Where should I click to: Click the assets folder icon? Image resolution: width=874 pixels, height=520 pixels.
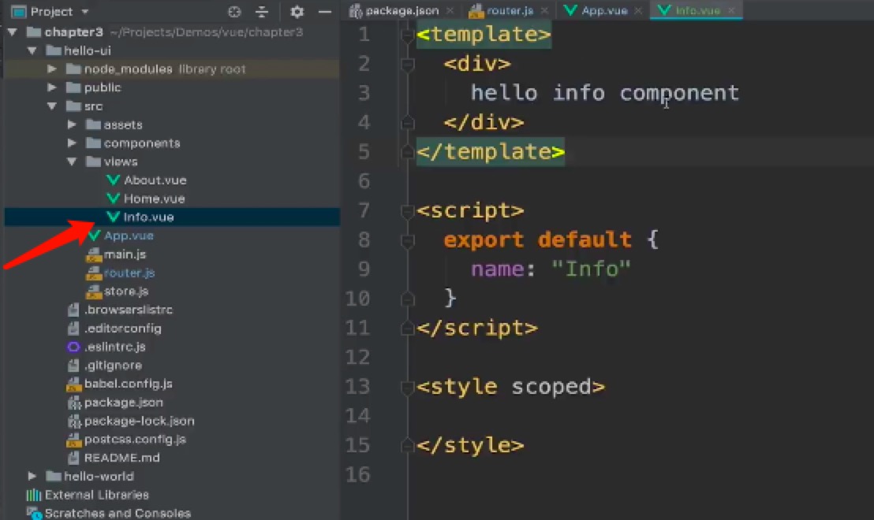point(93,124)
